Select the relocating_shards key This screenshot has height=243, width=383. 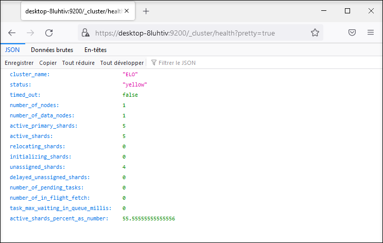point(38,146)
